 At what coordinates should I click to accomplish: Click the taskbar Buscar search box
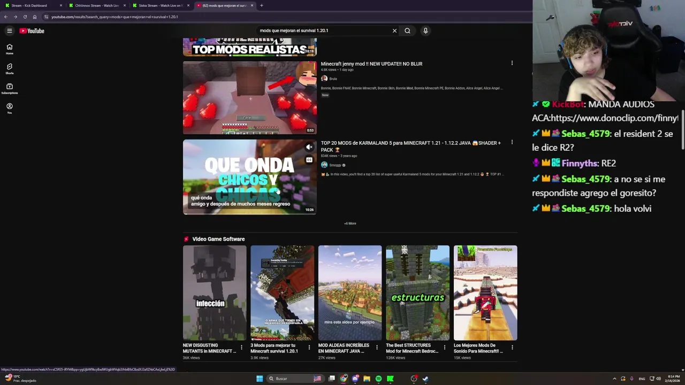(294, 379)
